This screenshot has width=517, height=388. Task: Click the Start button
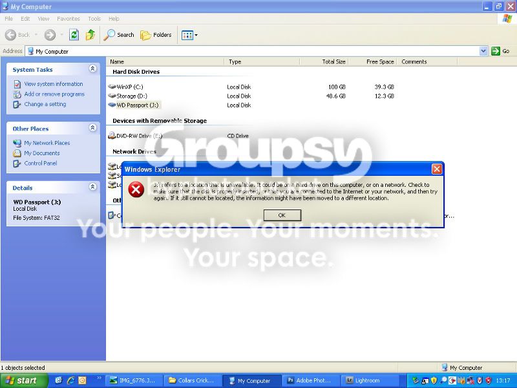pyautogui.click(x=23, y=380)
